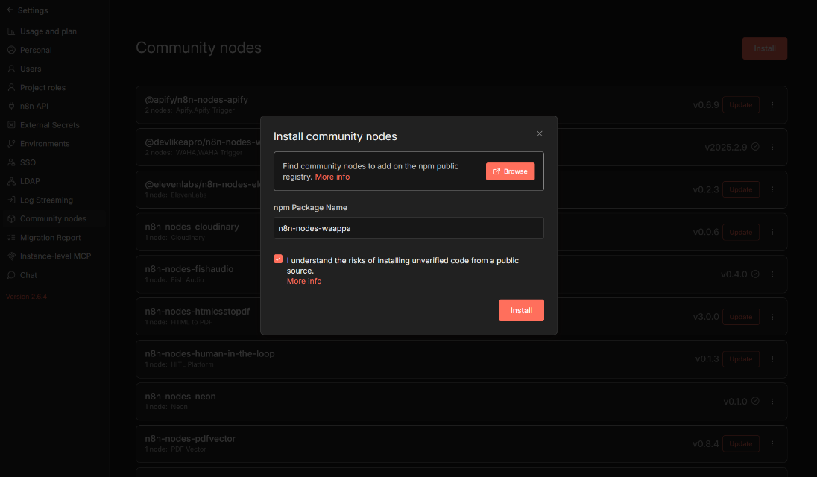
Task: Open Log Streaming settings
Action: pos(46,200)
